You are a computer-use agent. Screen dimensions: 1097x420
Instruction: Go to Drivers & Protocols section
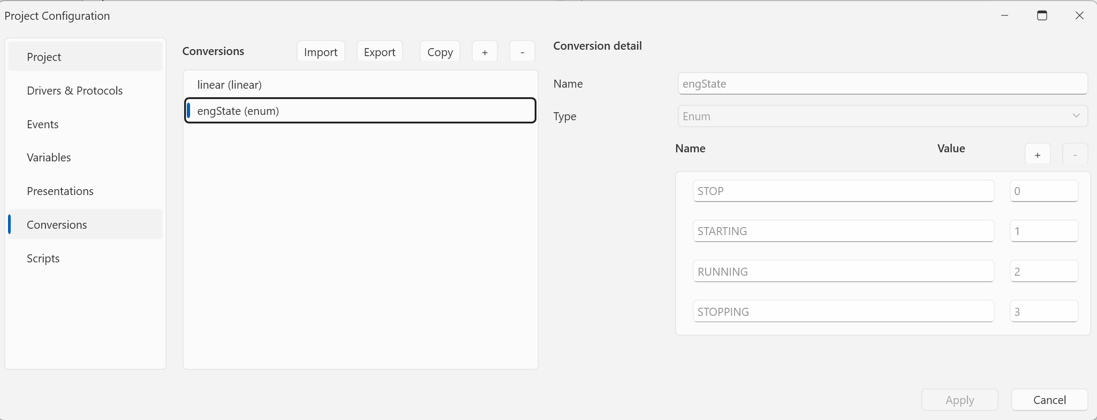[85, 90]
